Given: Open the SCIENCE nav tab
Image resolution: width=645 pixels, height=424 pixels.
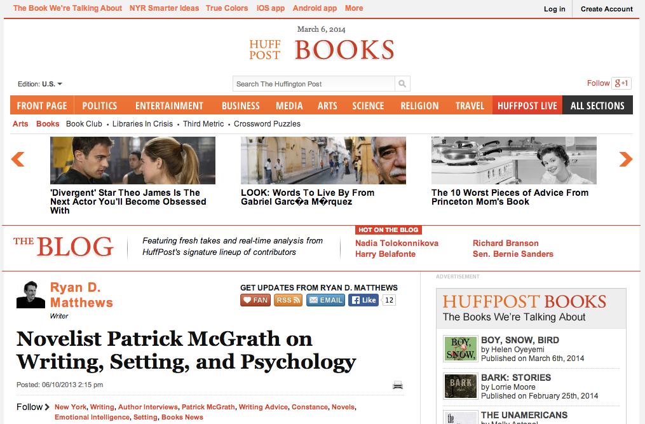Looking at the screenshot, I should (x=368, y=106).
